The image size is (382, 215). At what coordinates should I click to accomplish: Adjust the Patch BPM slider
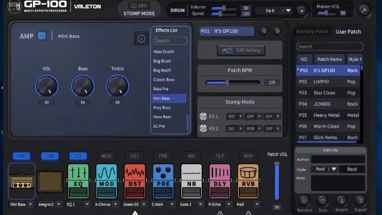(x=233, y=82)
